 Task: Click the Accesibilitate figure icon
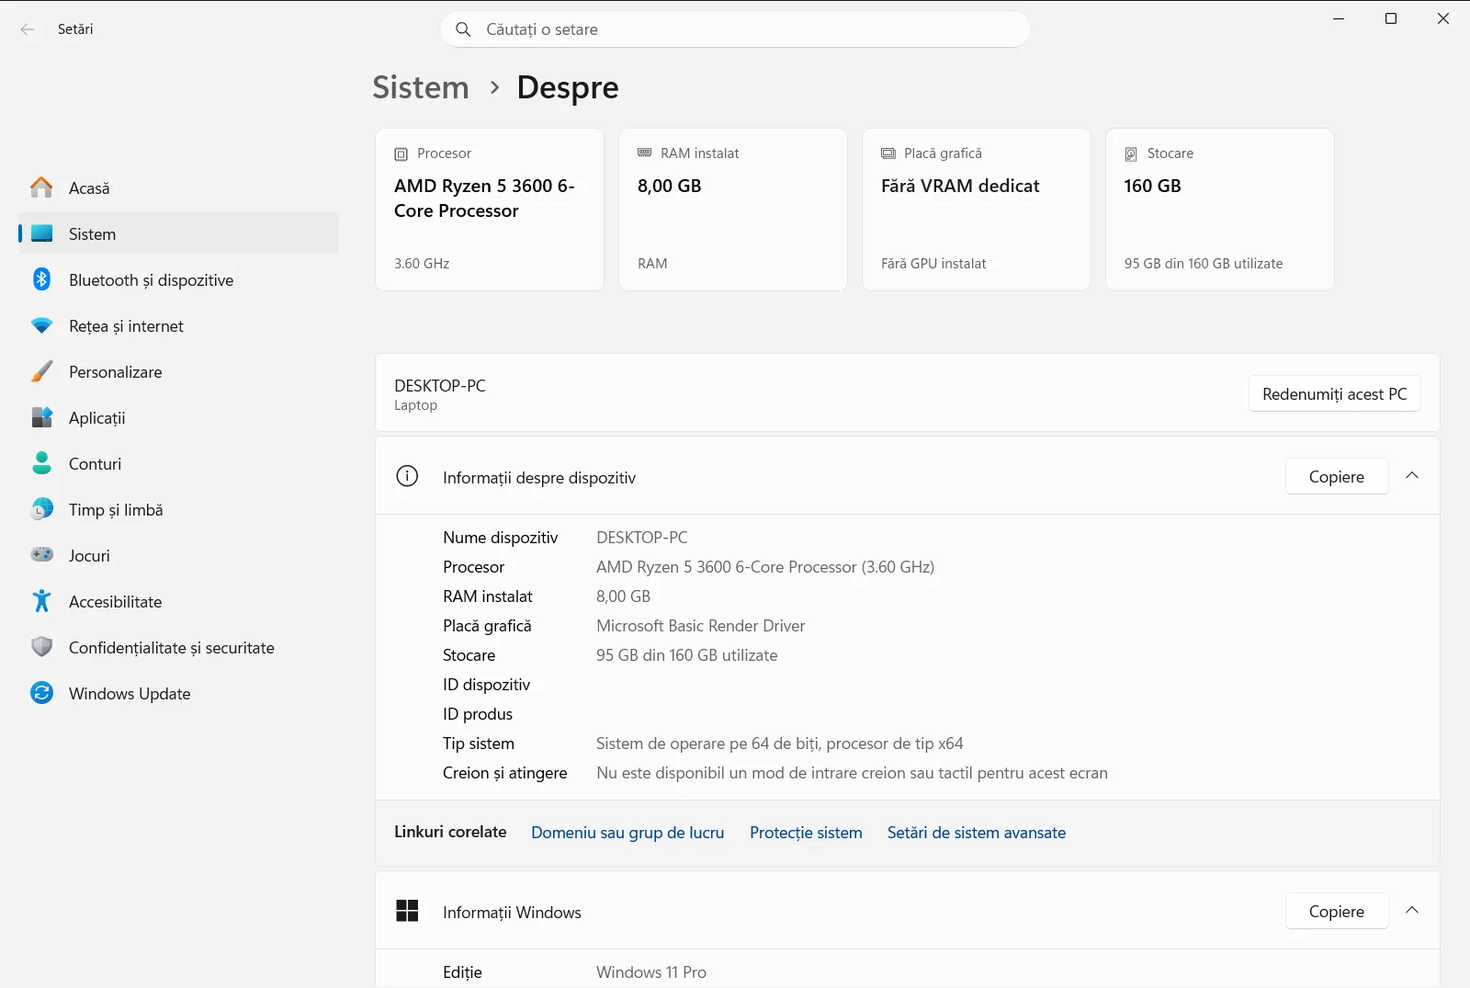[x=41, y=601]
